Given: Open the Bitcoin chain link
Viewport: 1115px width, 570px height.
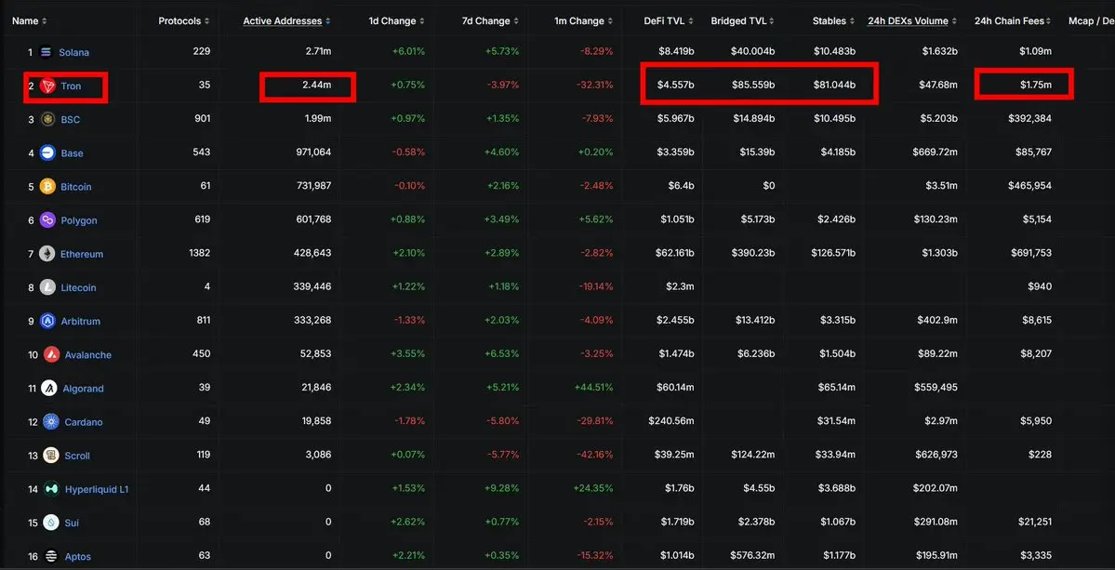Looking at the screenshot, I should point(76,187).
